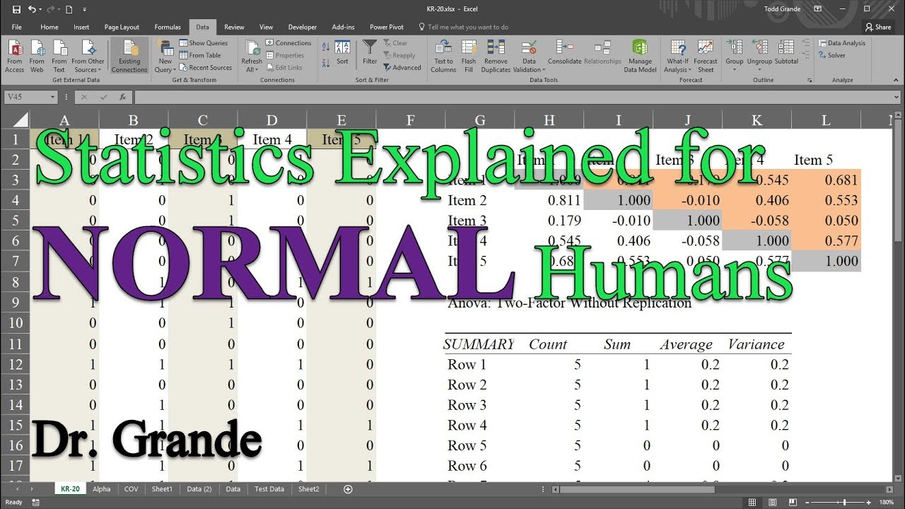The image size is (905, 509).
Task: Launch Text to Columns
Action: (443, 56)
